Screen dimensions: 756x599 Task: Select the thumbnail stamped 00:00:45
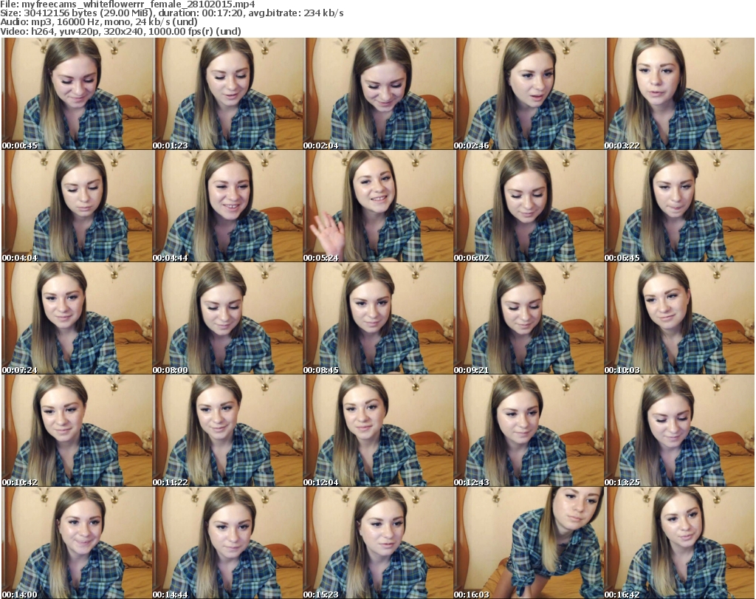point(77,94)
